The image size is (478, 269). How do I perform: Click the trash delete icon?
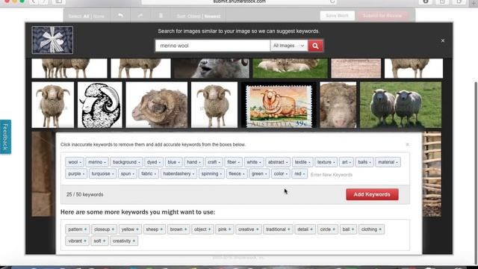(161, 16)
